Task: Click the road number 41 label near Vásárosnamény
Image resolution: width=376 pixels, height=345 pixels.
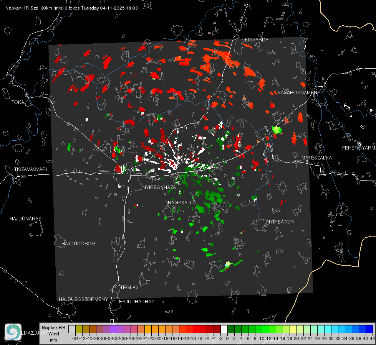Action: 292,113
